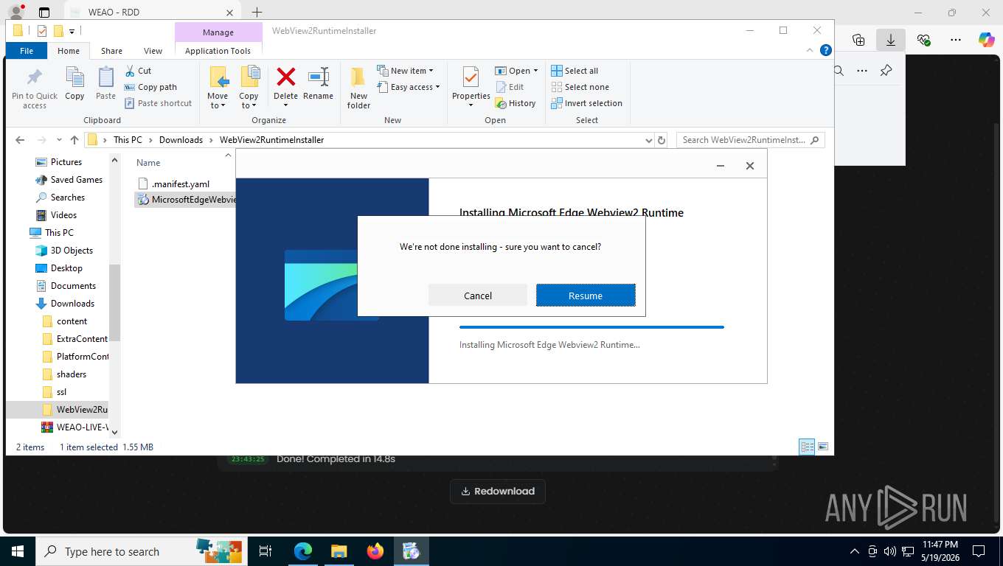Open the Move to dropdown
Image resolution: width=1003 pixels, height=566 pixels.
tap(218, 88)
